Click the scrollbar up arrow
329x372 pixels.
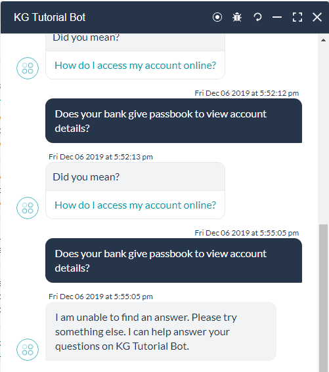pyautogui.click(x=323, y=40)
